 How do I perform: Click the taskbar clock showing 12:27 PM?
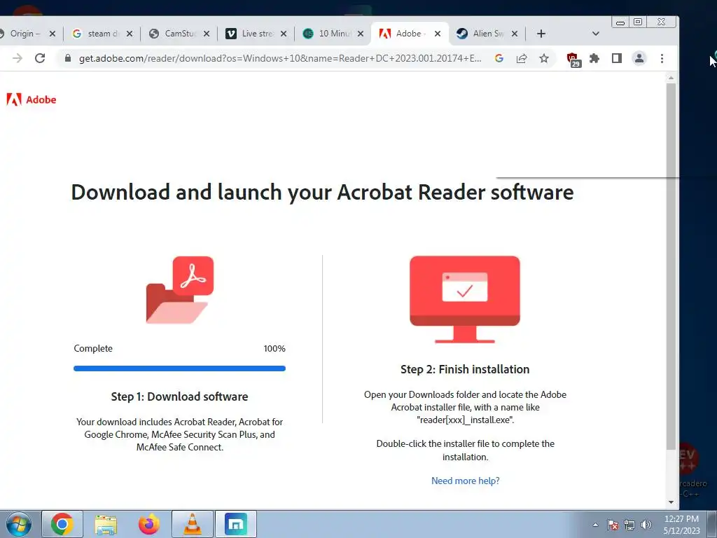click(681, 525)
